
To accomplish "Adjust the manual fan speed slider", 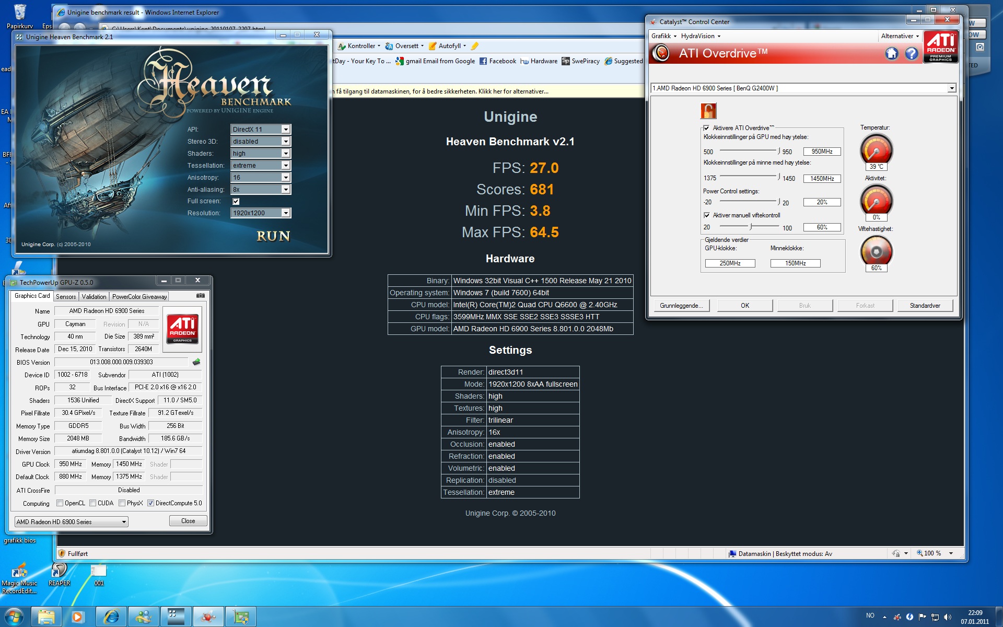I will click(751, 226).
